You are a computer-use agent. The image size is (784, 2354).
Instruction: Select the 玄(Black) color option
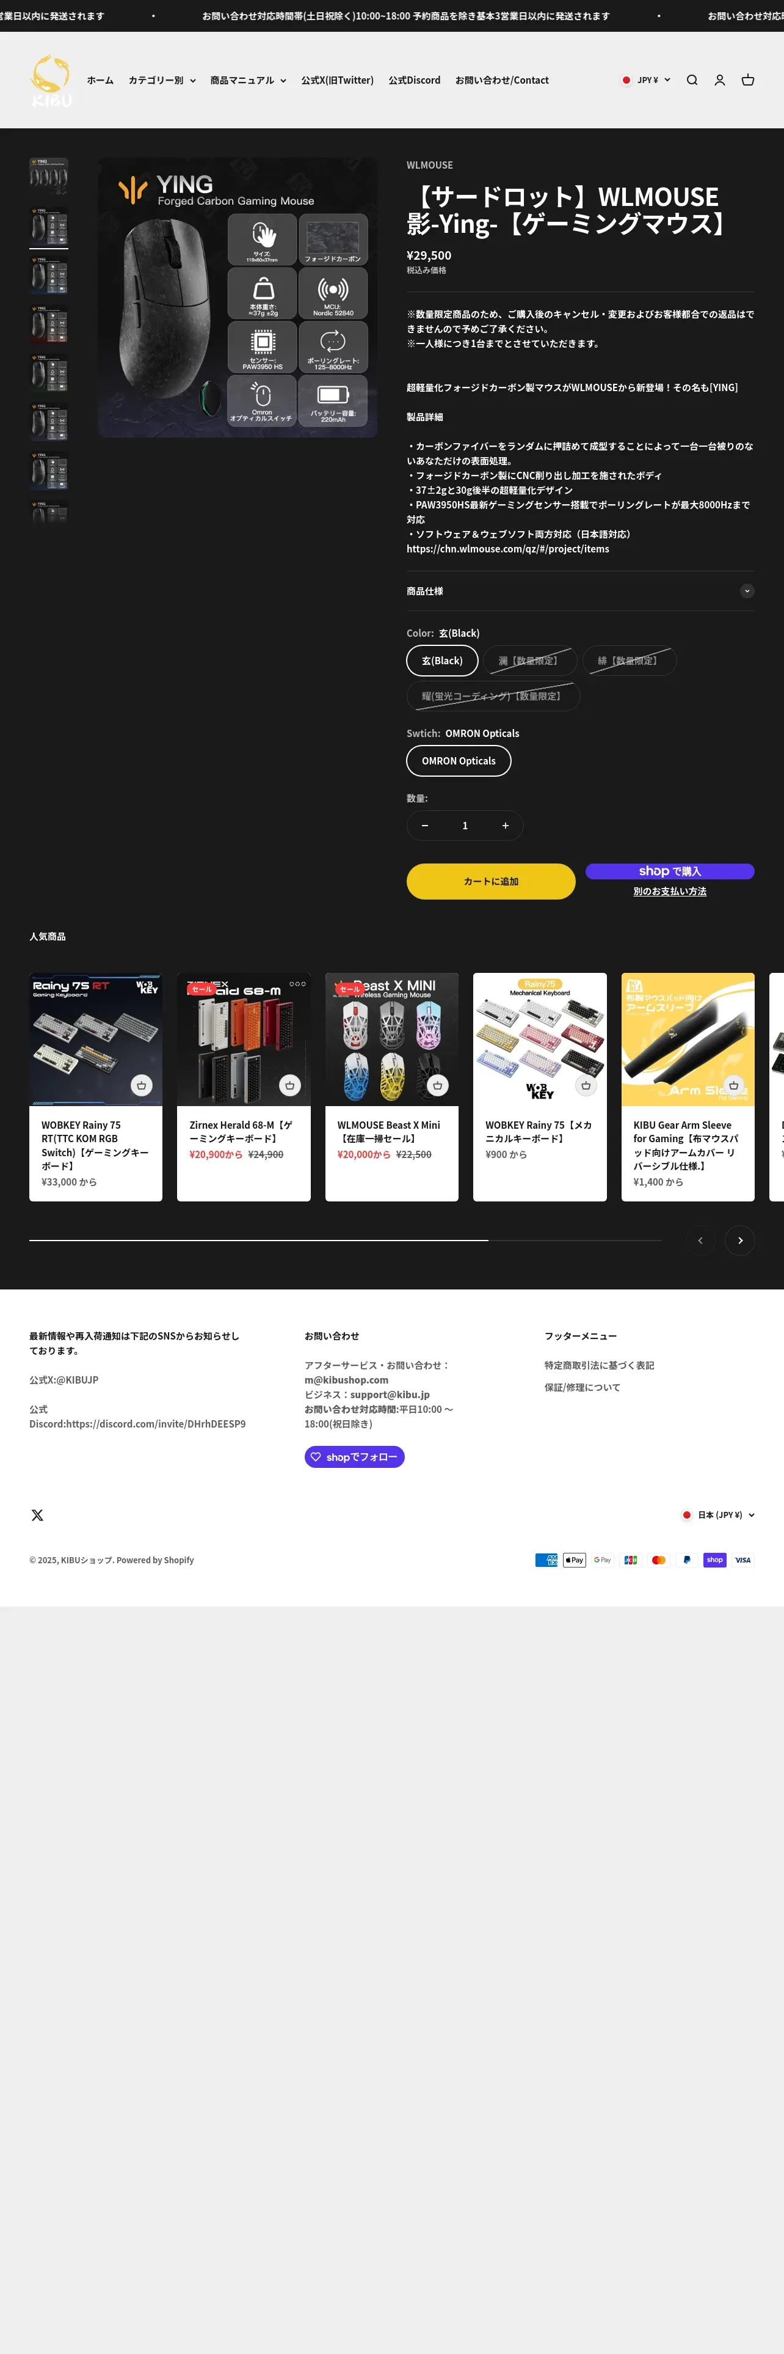coord(441,661)
